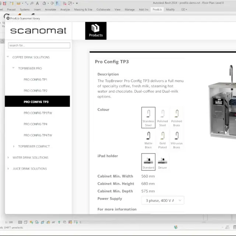This screenshot has height=236, width=236.
Task: Toggle Visual Style icon in view control bar
Action: [25, 222]
